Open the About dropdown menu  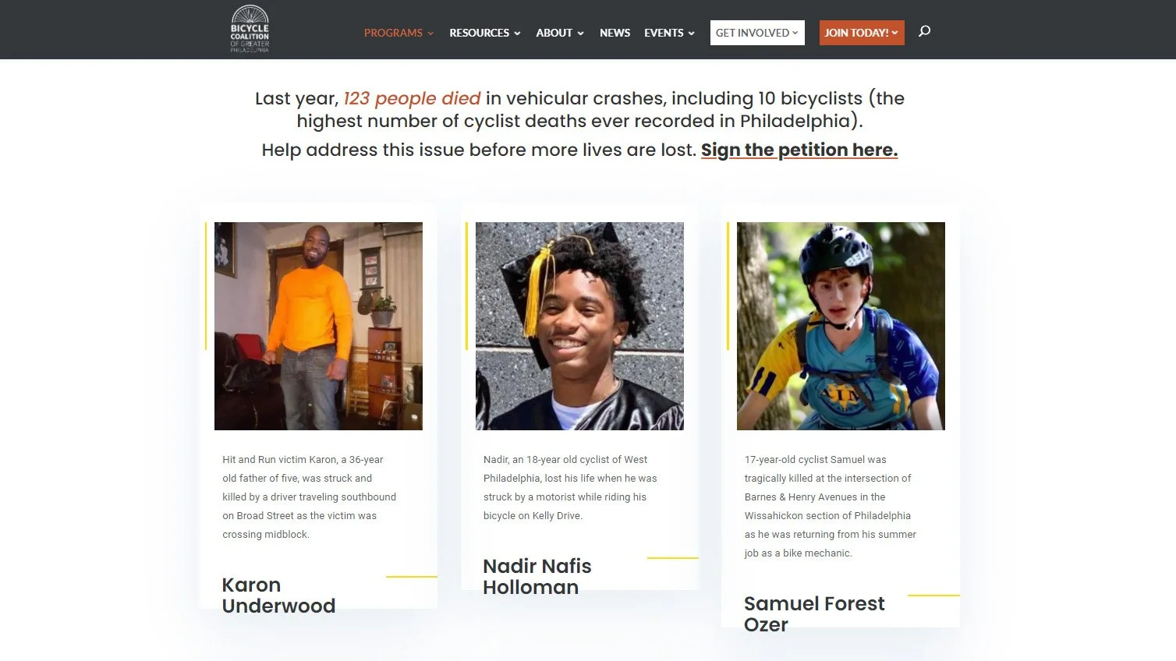click(559, 33)
